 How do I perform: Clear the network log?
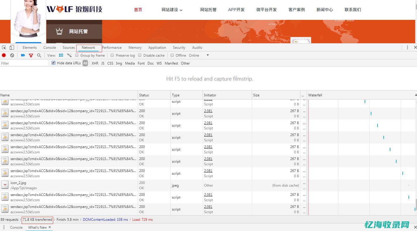point(12,55)
